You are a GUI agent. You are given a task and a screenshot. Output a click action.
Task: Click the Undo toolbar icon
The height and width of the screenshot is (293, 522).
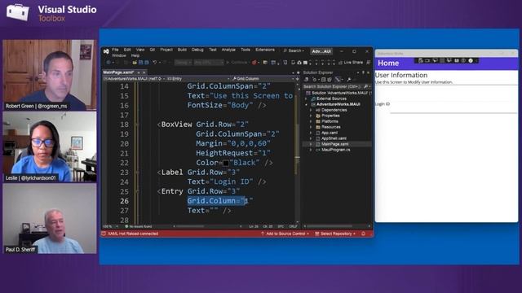(x=154, y=63)
